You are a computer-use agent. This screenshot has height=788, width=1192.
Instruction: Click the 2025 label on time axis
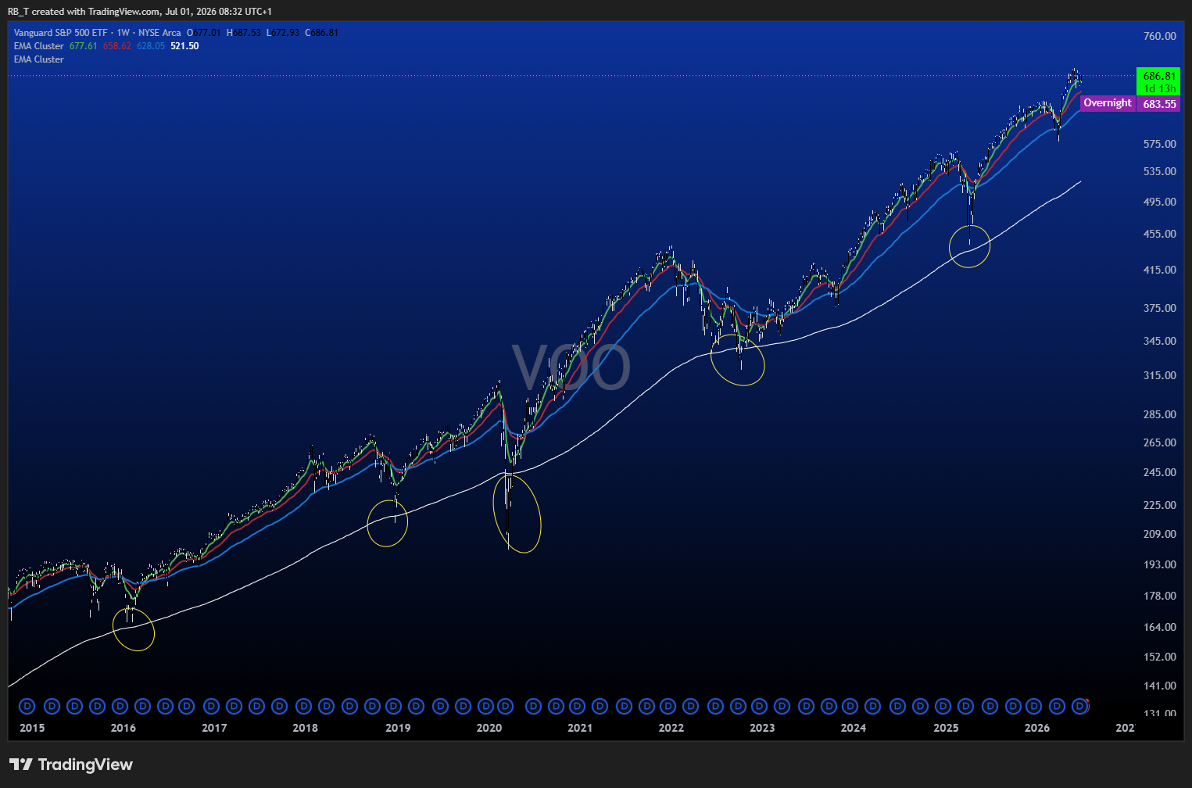946,728
